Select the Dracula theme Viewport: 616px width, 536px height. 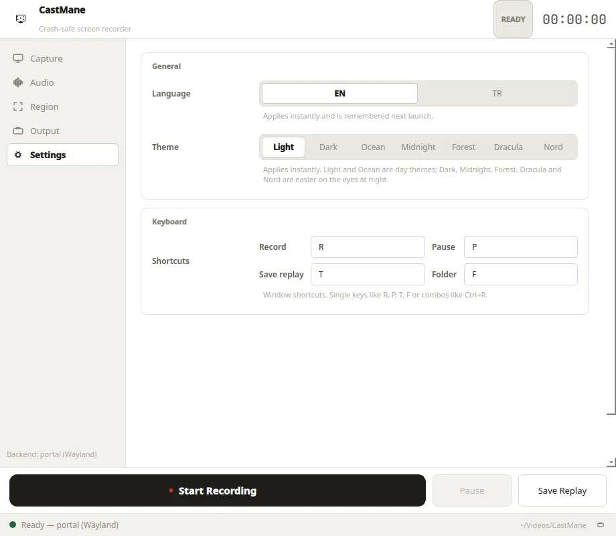coord(508,147)
